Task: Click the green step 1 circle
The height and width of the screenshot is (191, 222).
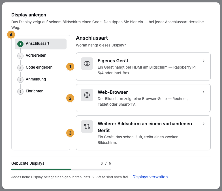Action: 20,44
